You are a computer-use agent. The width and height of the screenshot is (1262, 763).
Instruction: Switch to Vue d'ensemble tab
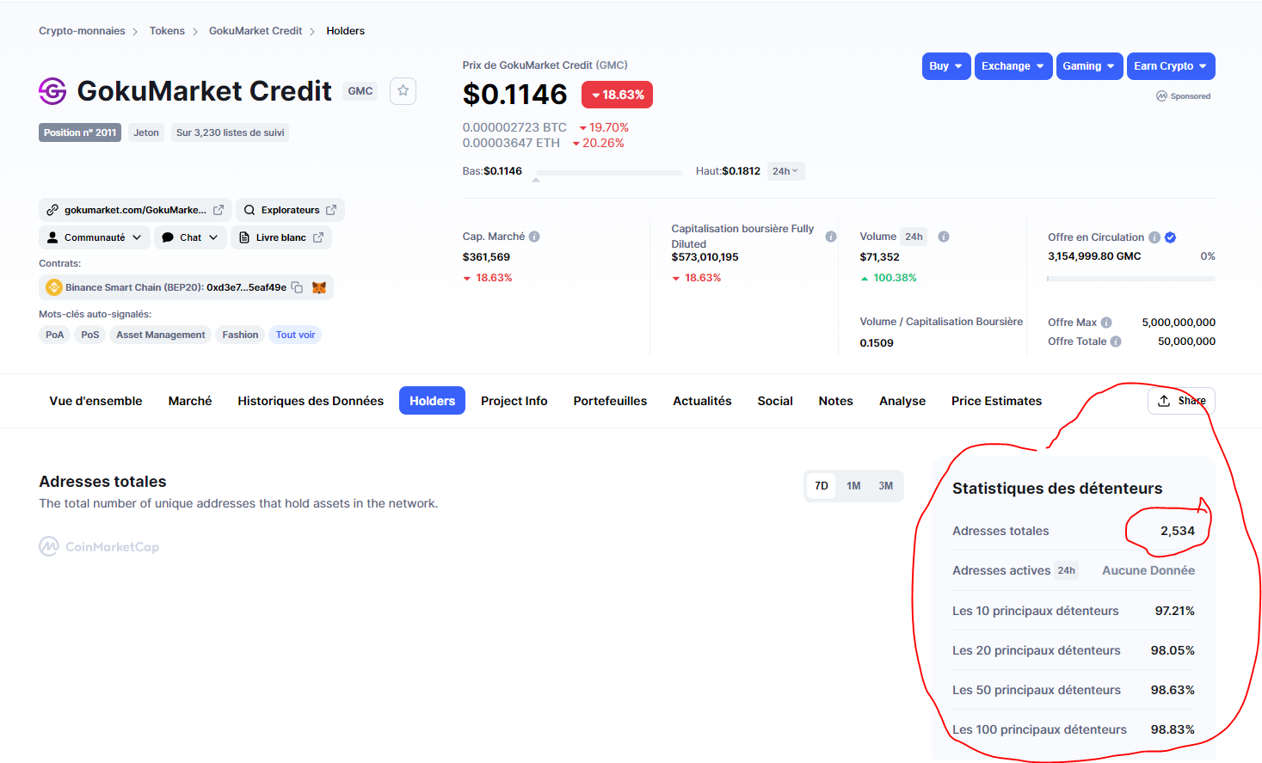click(95, 401)
